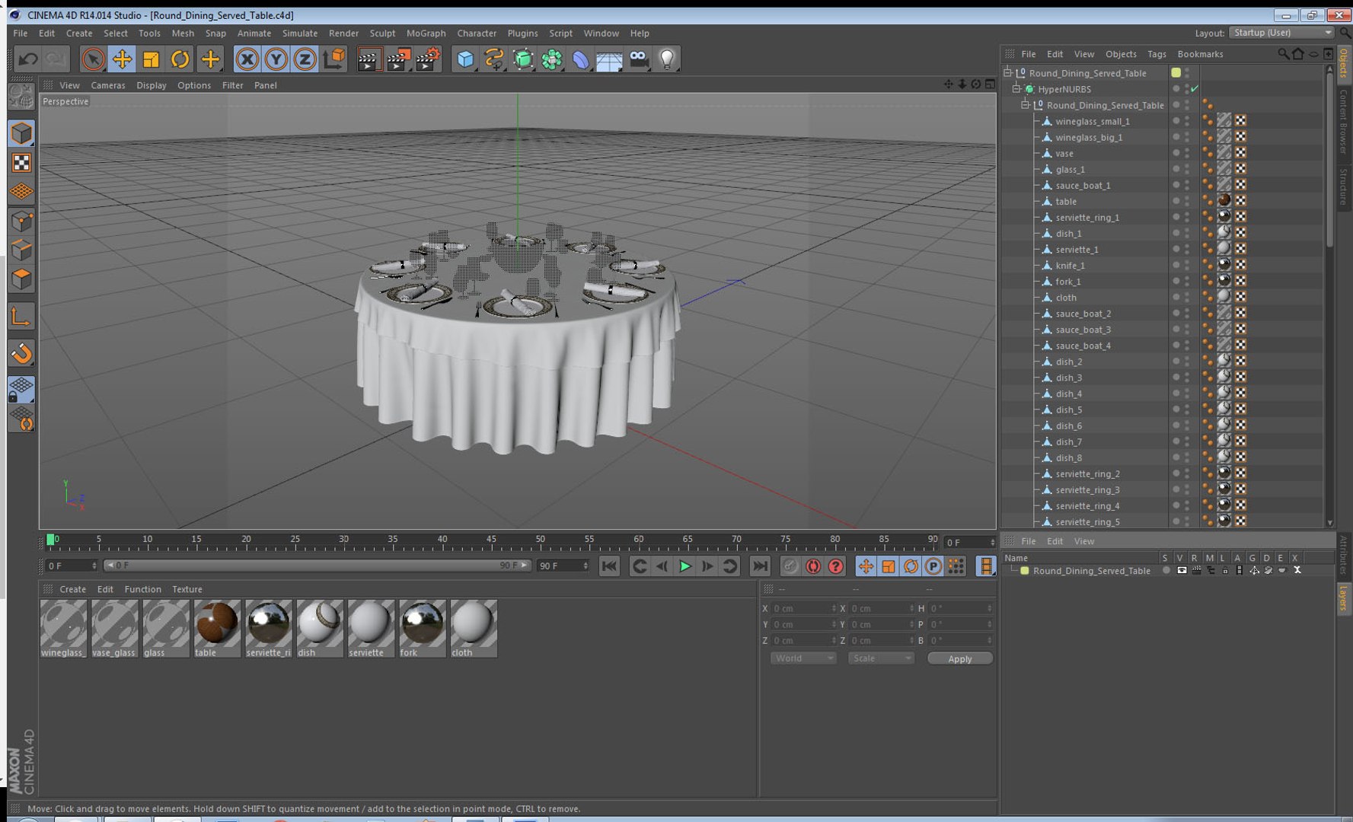Screen dimensions: 1353x822
Task: Open the World coordinate dropdown
Action: [803, 658]
